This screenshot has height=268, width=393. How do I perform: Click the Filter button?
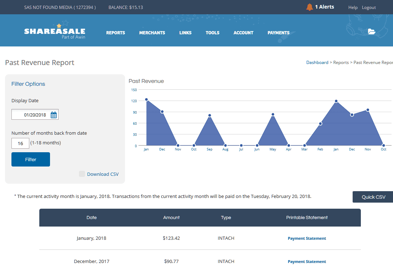click(x=31, y=159)
